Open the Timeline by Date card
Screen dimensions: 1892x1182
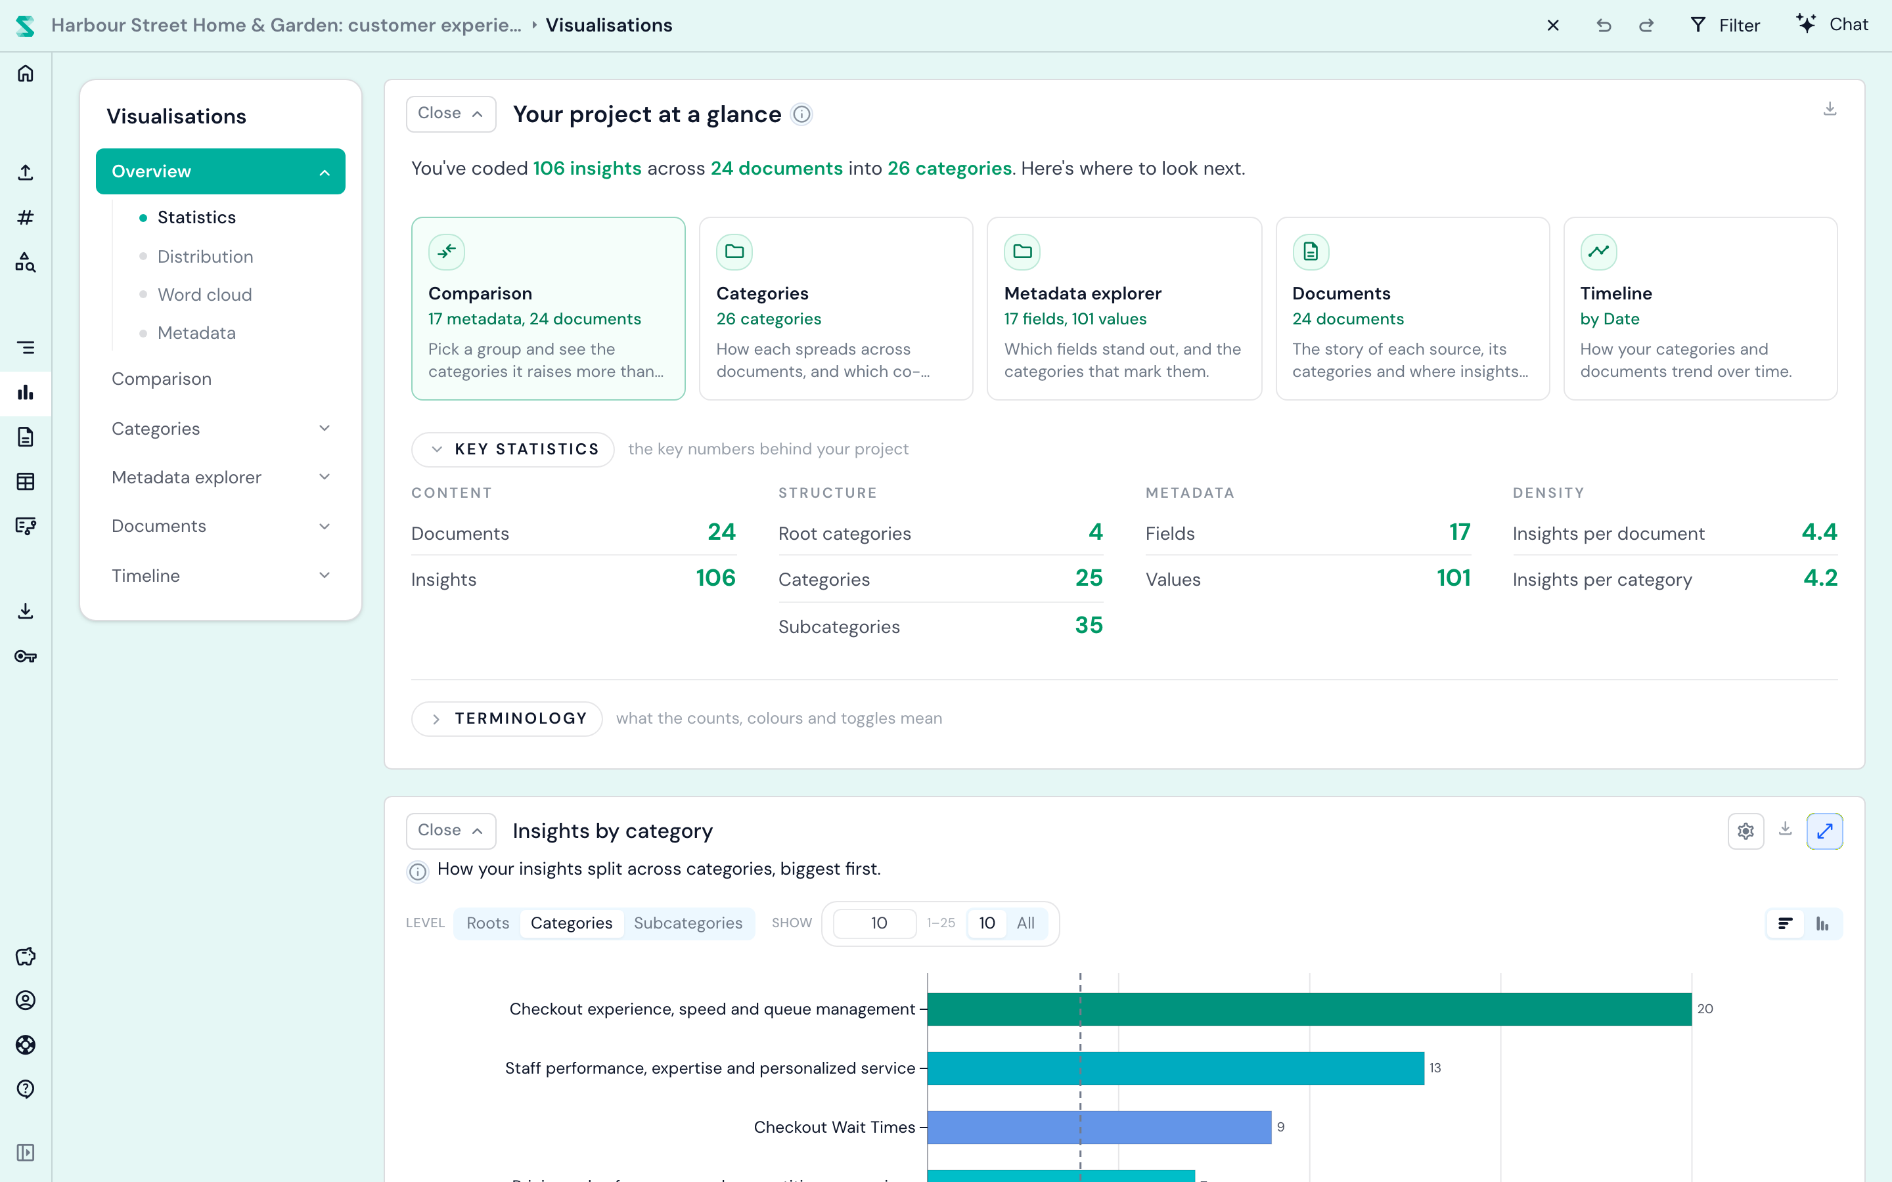pyautogui.click(x=1700, y=309)
